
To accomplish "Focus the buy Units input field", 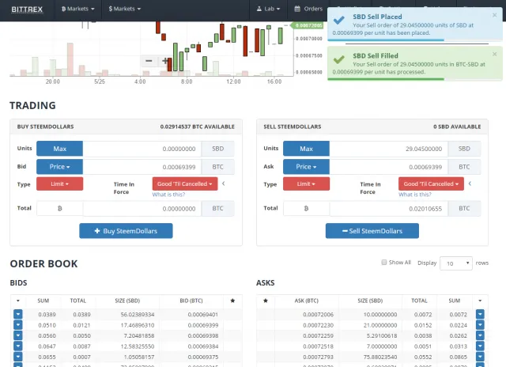I will click(x=142, y=149).
